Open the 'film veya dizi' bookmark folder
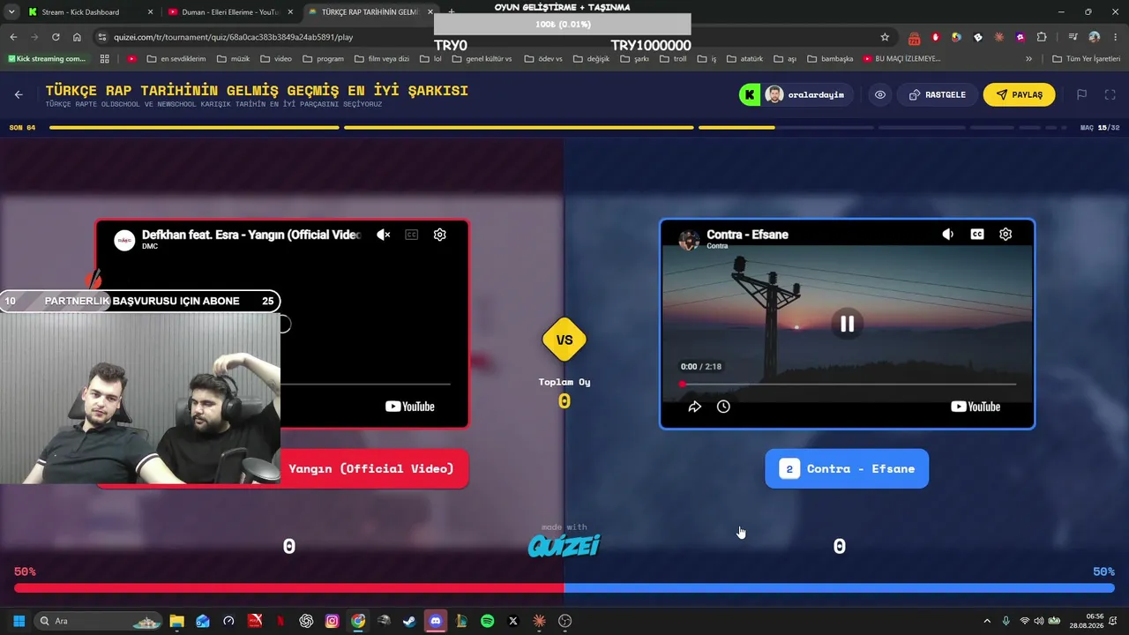 382,59
